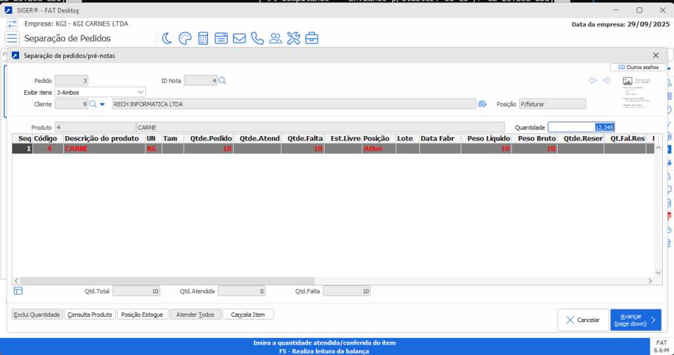Toggle dark mode moon icon
This screenshot has width=674, height=355.
[x=167, y=39]
